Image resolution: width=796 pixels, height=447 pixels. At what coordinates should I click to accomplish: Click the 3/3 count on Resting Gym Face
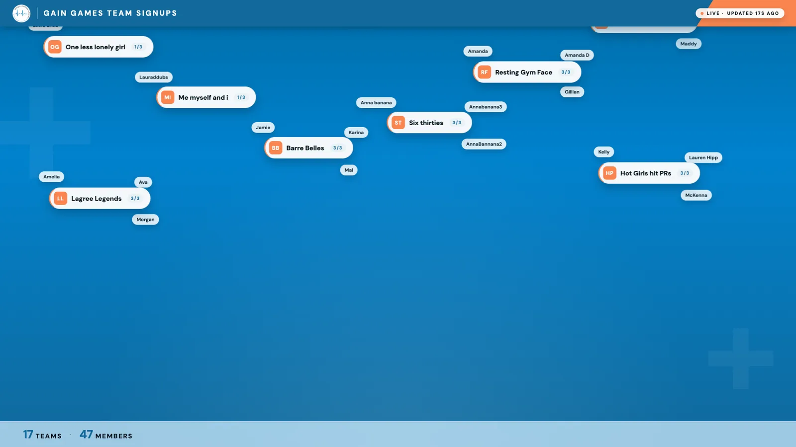click(566, 73)
